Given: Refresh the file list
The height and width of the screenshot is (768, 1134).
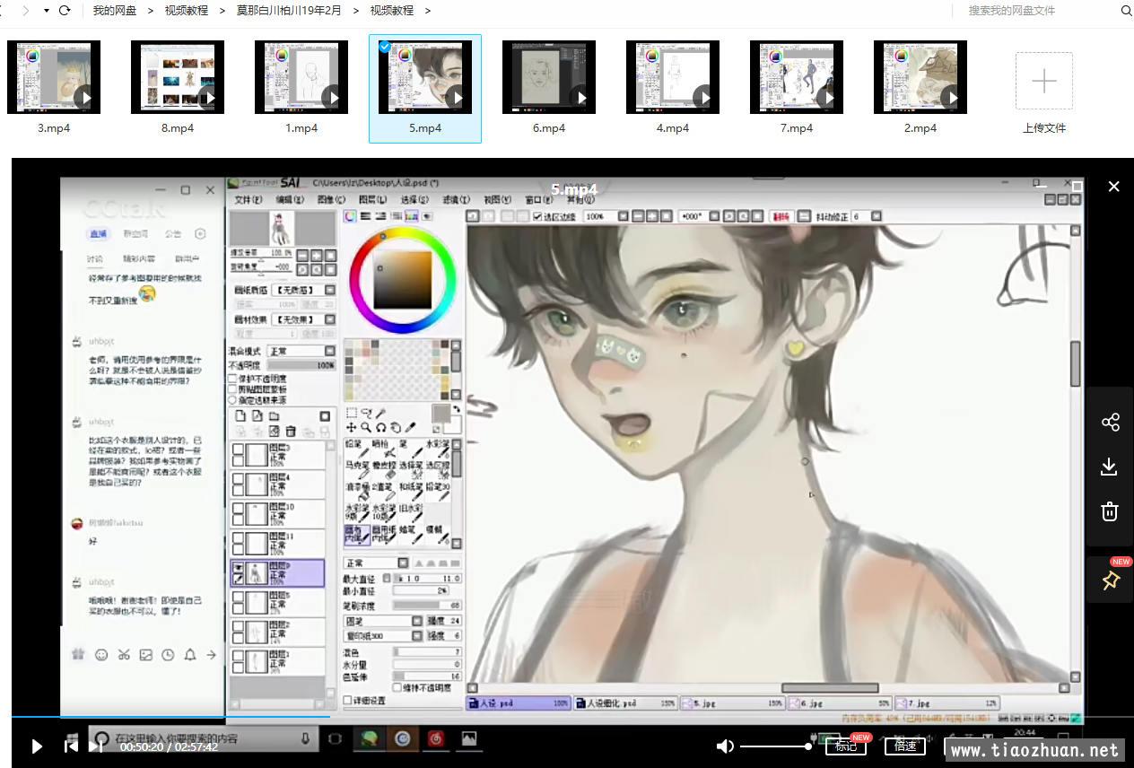Looking at the screenshot, I should pyautogui.click(x=65, y=11).
